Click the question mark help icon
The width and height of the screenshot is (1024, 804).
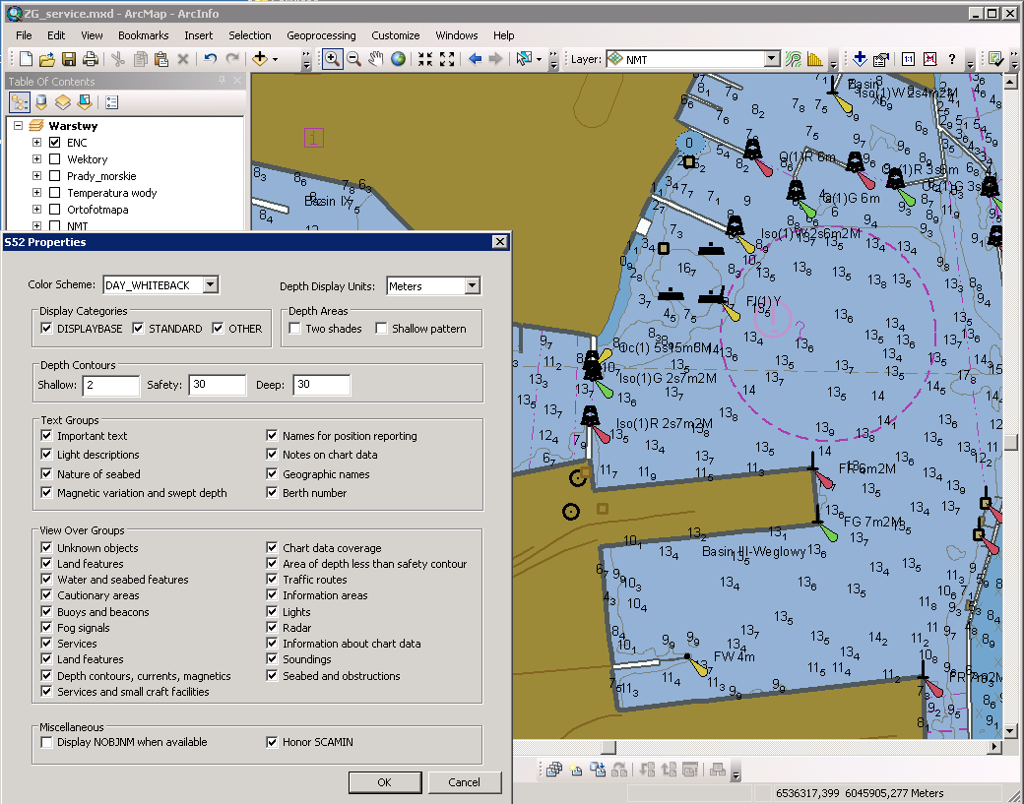coord(952,59)
